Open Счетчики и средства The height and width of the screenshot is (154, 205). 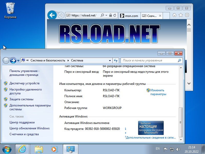click(24, 134)
